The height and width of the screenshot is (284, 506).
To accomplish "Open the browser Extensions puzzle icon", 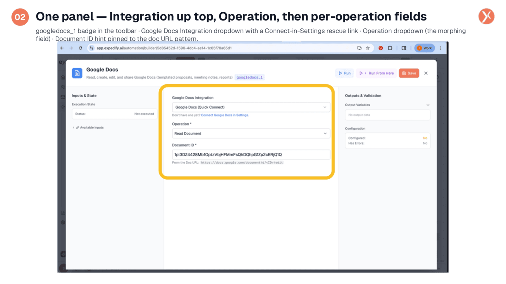I will [390, 48].
